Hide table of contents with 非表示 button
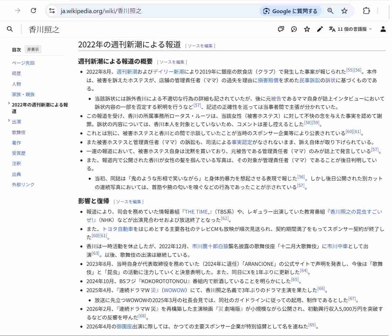The width and height of the screenshot is (392, 336). point(33,49)
